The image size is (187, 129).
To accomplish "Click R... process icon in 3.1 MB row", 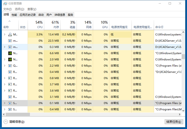I will pos(10,97).
